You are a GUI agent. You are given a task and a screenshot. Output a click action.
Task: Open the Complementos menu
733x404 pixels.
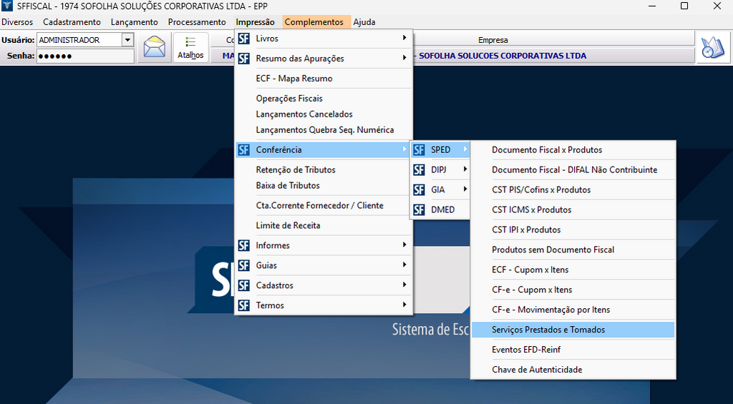point(314,22)
